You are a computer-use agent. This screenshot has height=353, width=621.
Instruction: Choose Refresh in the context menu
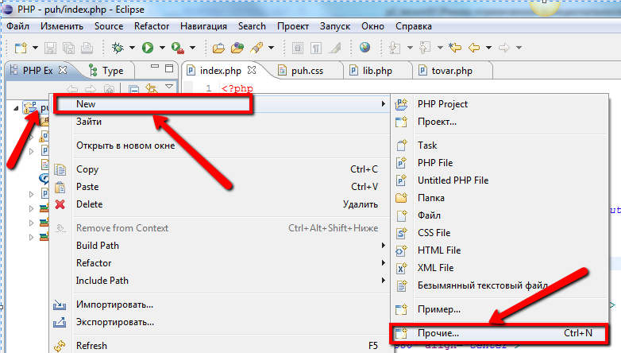coord(220,346)
